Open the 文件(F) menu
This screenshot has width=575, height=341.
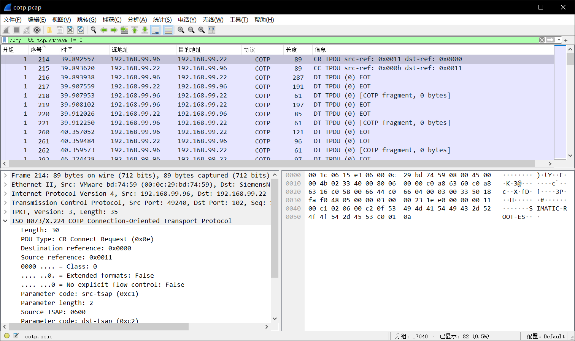pyautogui.click(x=12, y=20)
